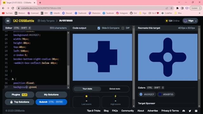Open Gumroad bookmark

pyautogui.click(x=33, y=13)
